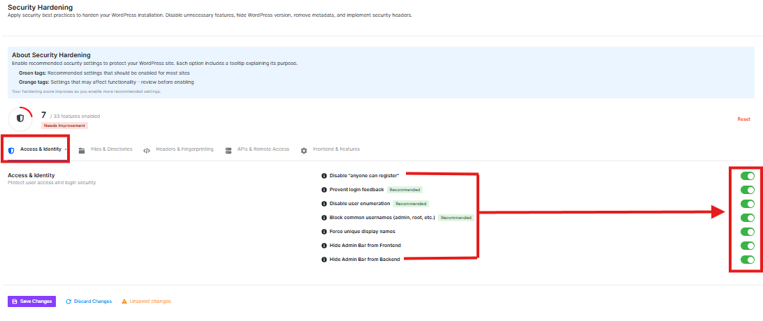Viewport: 763px width, 321px height.
Task: Click "Protect user access and login security" text
Action: (52, 183)
